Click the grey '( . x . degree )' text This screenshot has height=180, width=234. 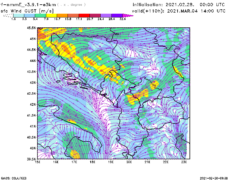[x=71, y=5]
